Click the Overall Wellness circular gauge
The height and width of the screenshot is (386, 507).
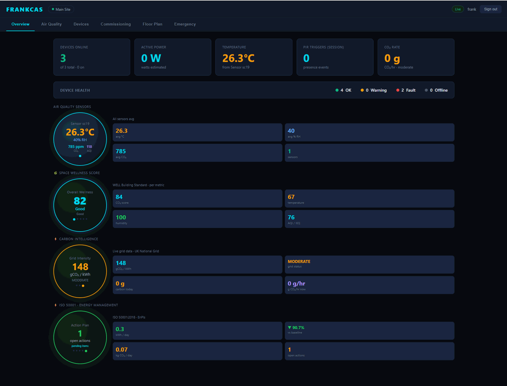click(x=80, y=205)
